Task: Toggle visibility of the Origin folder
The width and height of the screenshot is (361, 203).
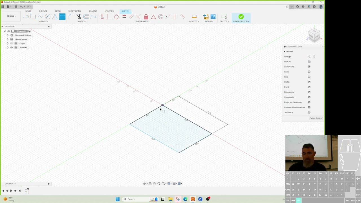Action: (12, 43)
